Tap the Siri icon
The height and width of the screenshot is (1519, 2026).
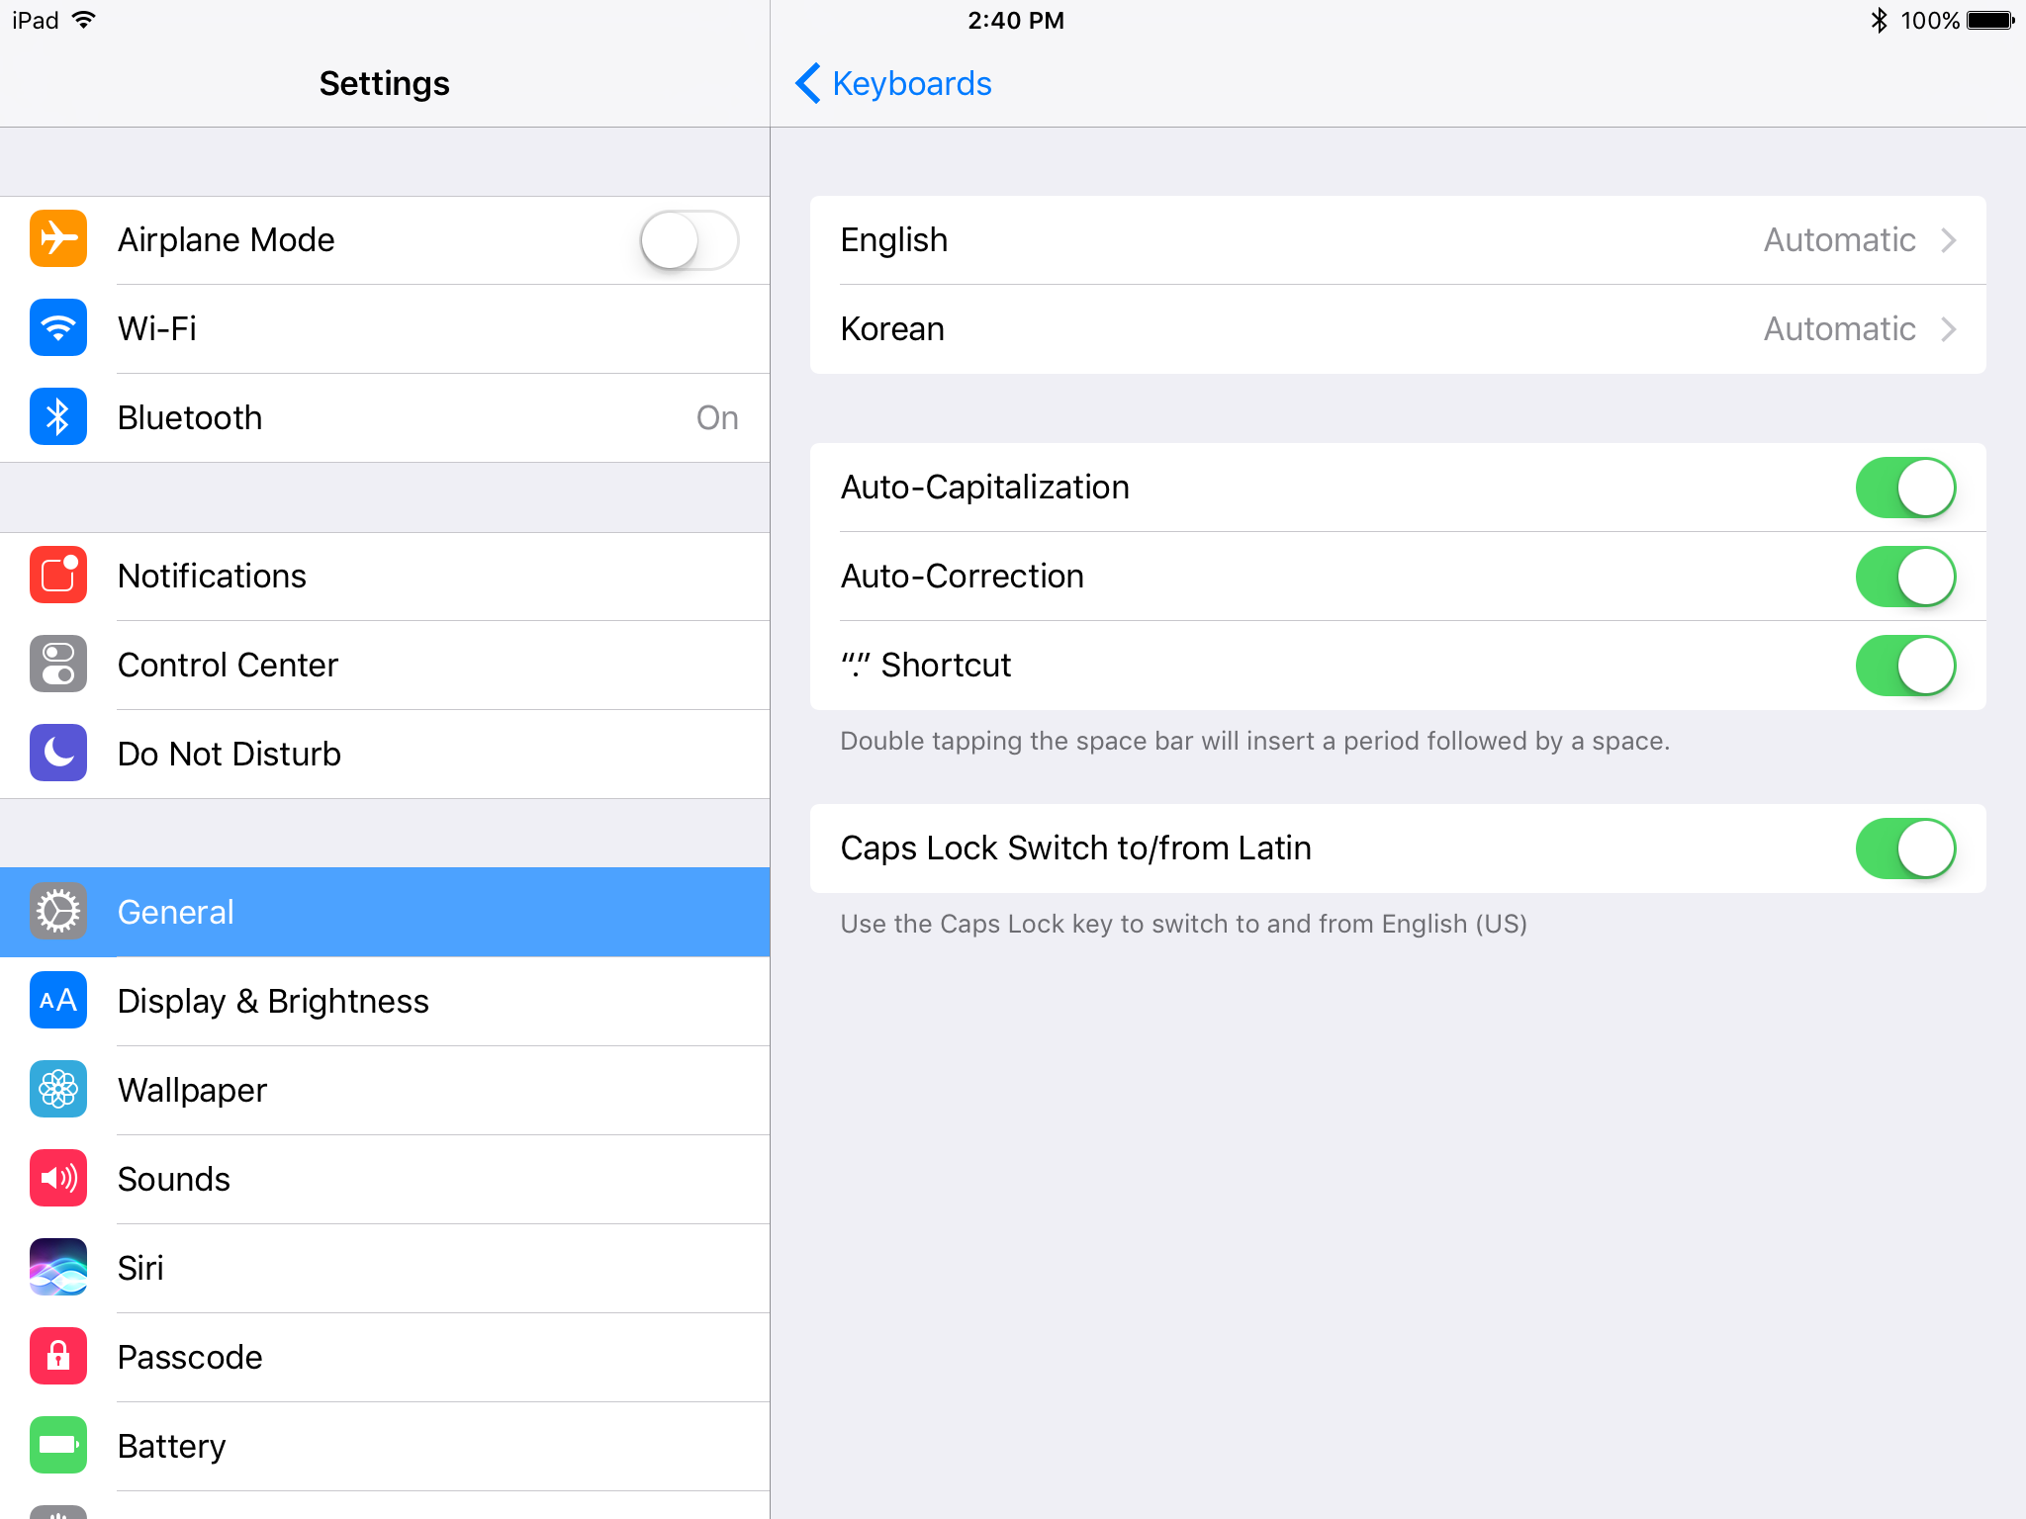coord(58,1268)
